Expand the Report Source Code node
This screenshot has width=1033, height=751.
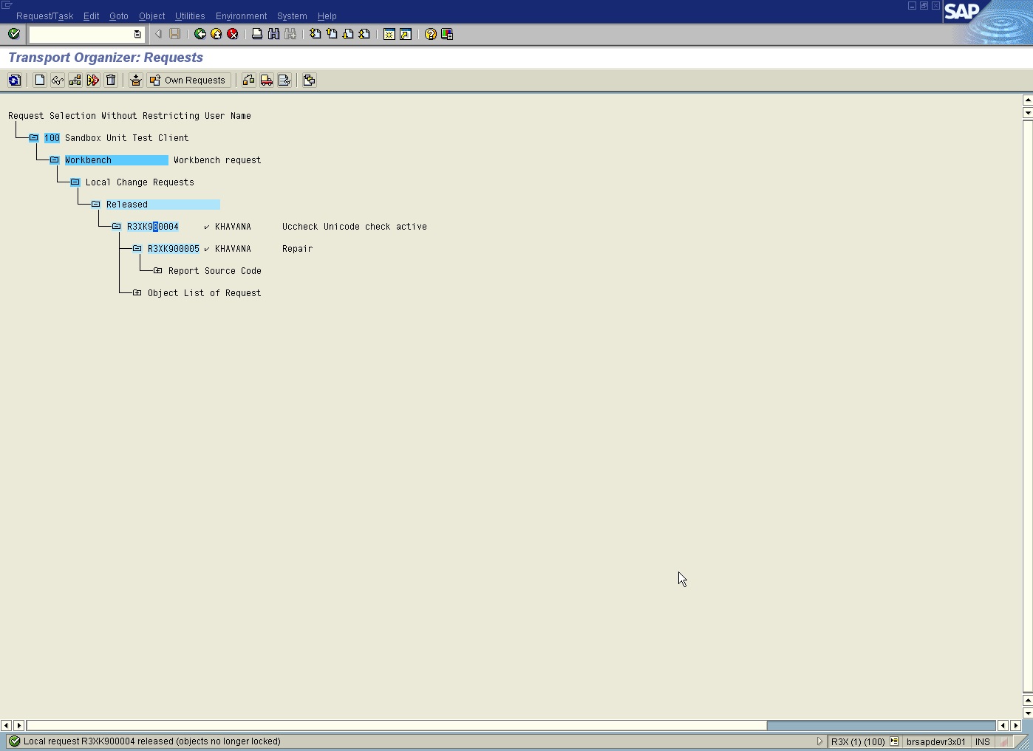(158, 270)
